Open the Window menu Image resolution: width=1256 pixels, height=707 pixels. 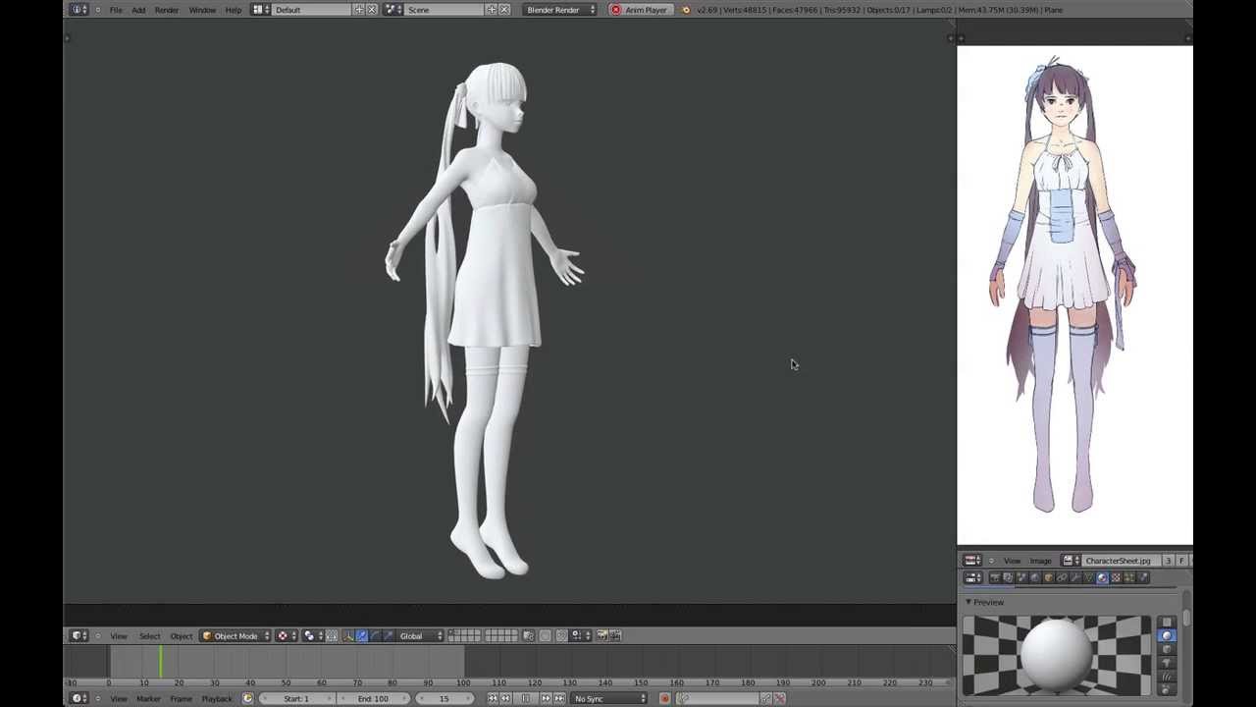tap(202, 10)
